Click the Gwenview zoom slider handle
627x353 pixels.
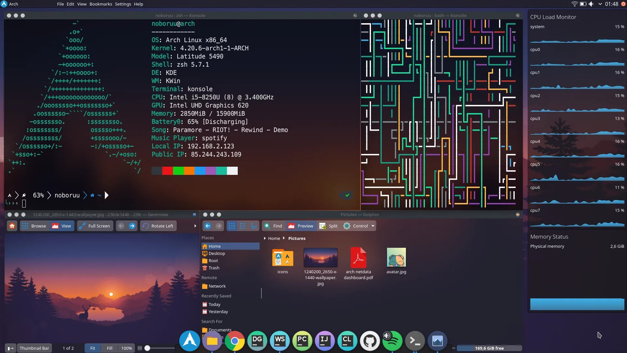(x=147, y=348)
